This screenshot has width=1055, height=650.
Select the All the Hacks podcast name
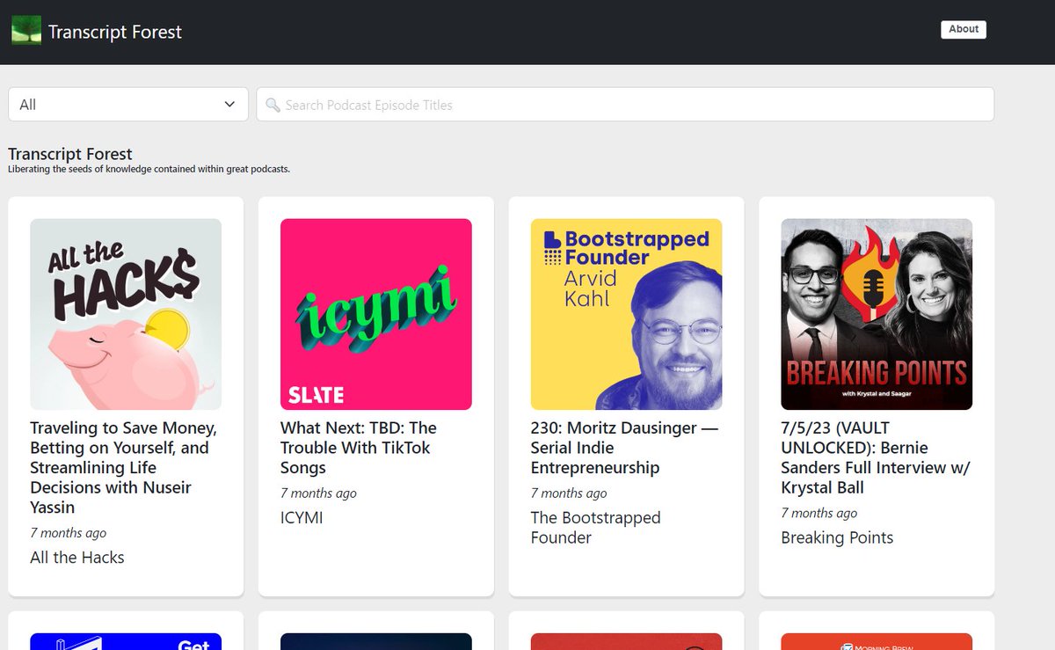point(77,558)
